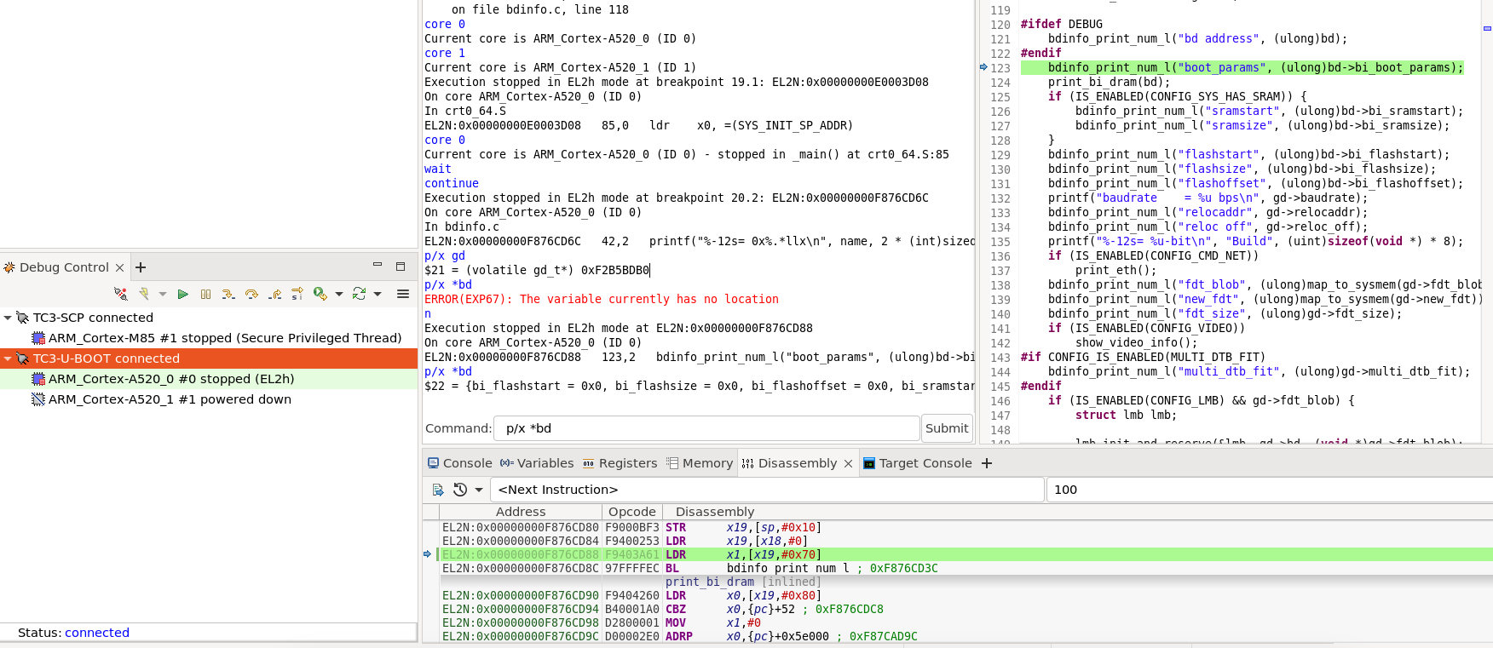The width and height of the screenshot is (1493, 648).
Task: Click the overview ruler marker in source editor
Action: tap(1487, 28)
